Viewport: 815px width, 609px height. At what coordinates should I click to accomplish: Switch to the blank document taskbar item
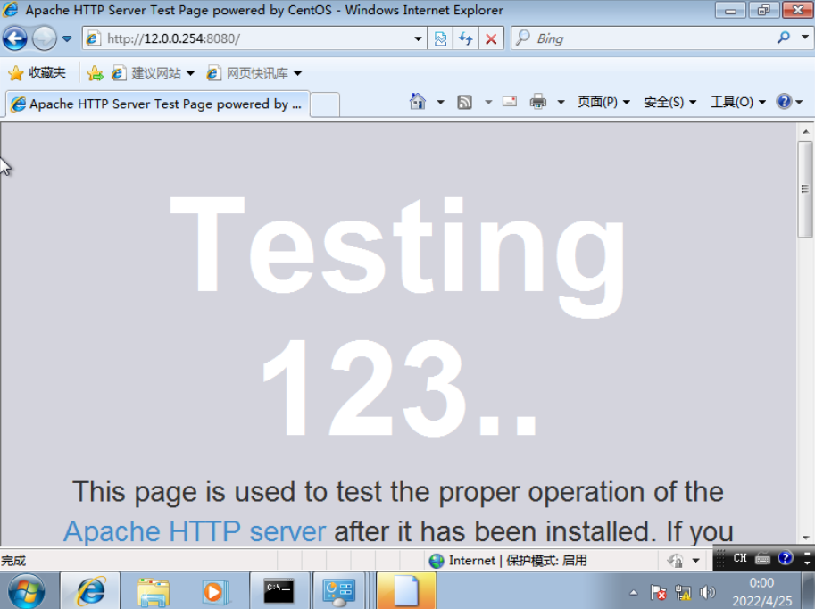[x=406, y=591]
